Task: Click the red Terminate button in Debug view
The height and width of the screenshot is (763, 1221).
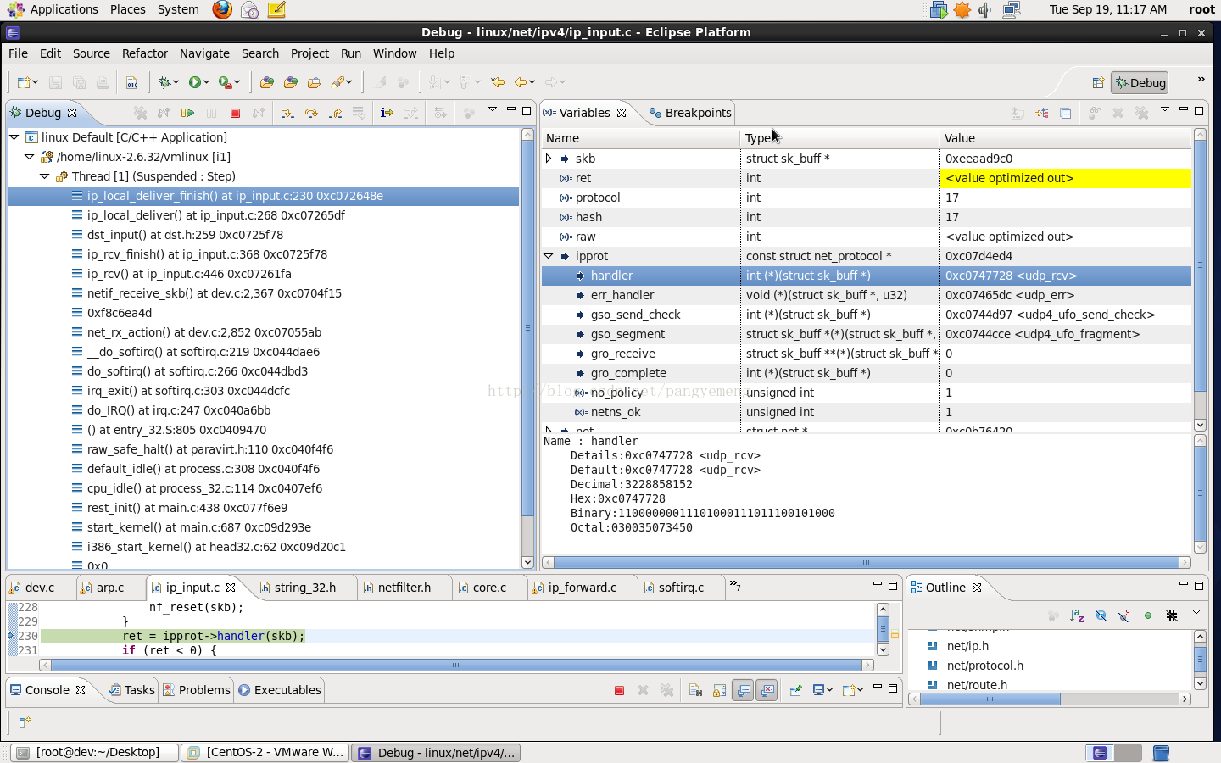Action: (x=236, y=113)
